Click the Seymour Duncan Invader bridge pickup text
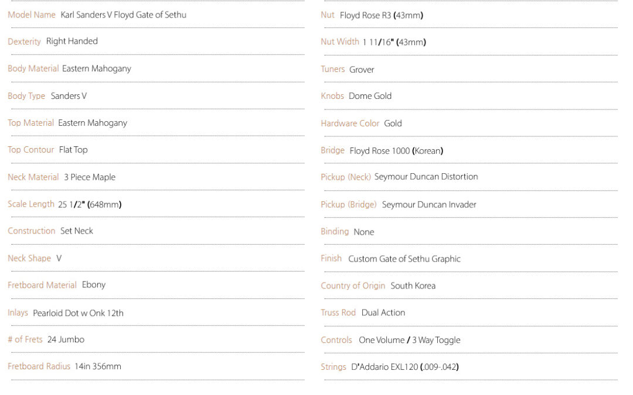633x395 pixels. pyautogui.click(x=429, y=205)
